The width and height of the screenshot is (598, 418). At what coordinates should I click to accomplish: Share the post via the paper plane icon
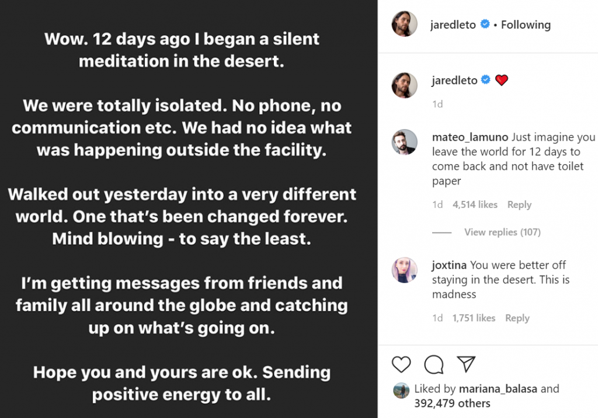tap(465, 364)
